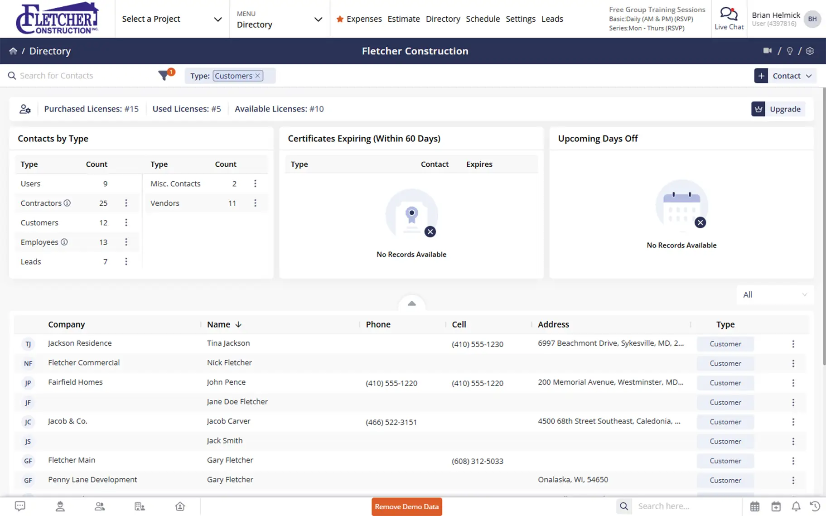Focus the Search here field at bottom
826x516 pixels.
click(x=686, y=506)
